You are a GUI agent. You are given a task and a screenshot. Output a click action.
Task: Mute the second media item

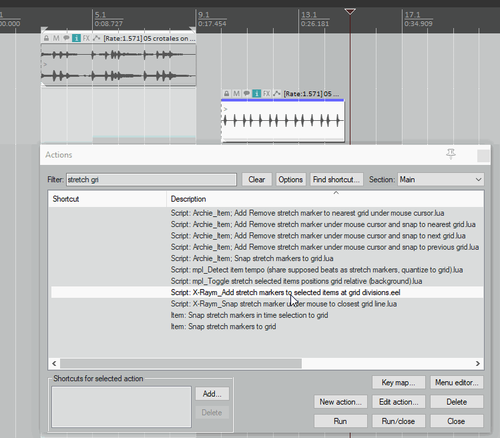click(236, 94)
